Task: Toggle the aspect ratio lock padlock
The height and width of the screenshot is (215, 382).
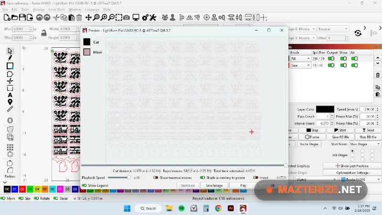Action: pos(44,33)
